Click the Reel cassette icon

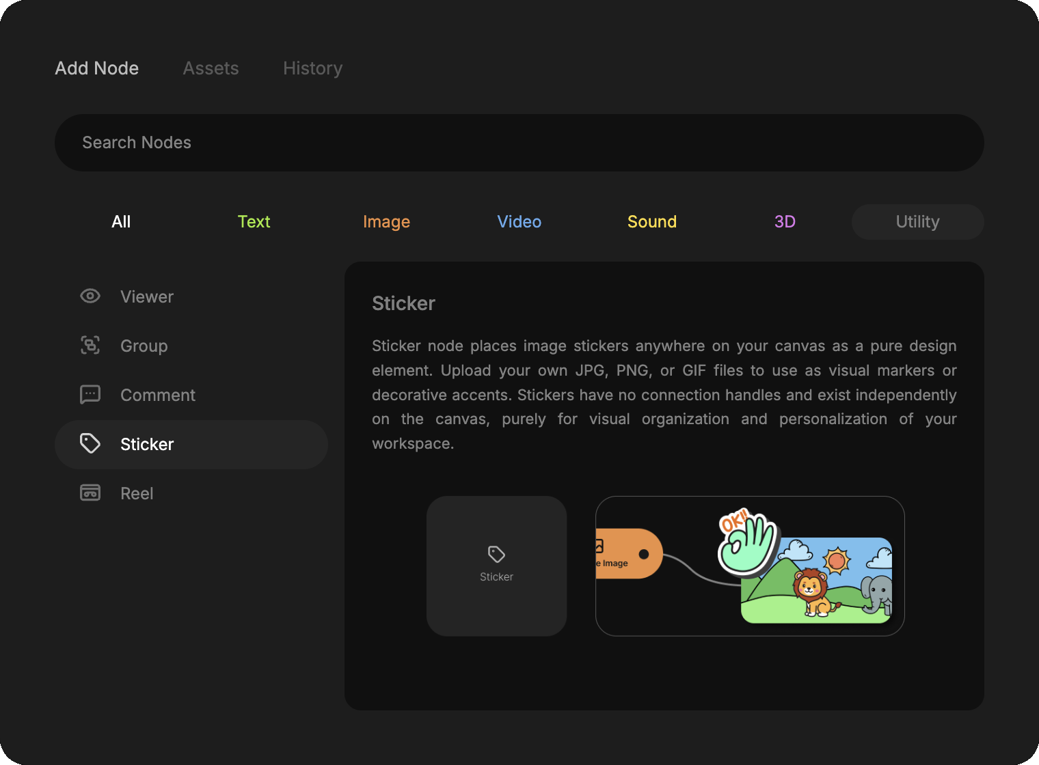click(x=90, y=493)
